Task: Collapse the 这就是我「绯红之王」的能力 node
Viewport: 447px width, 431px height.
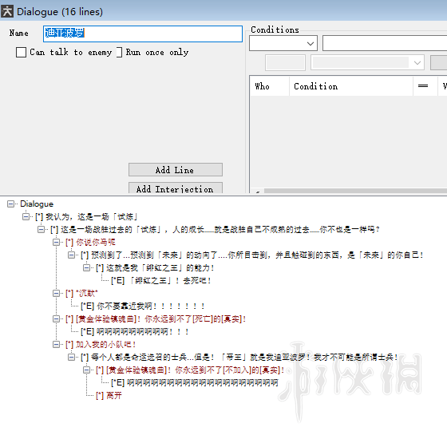Action: (x=86, y=267)
